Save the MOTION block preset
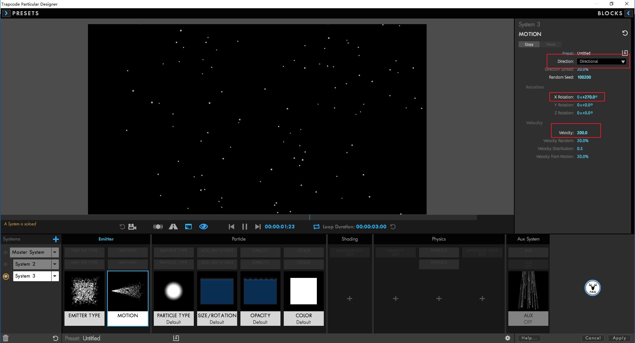Image resolution: width=635 pixels, height=343 pixels. pos(624,53)
